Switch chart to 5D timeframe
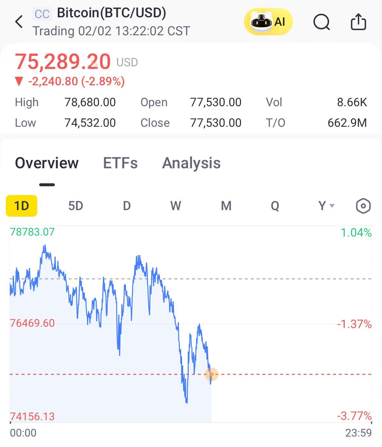This screenshot has width=382, height=447. pos(75,206)
